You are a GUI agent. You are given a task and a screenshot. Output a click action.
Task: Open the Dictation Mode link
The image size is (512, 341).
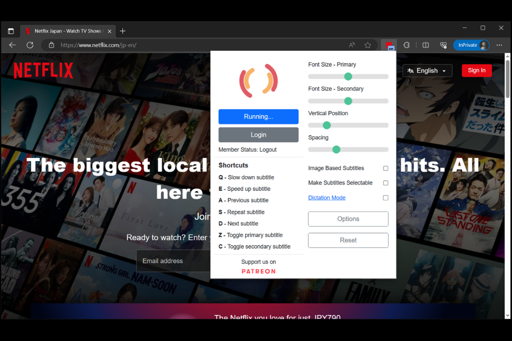coord(327,198)
